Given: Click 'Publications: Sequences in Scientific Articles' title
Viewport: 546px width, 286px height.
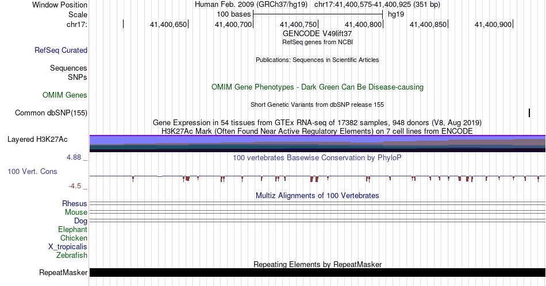Looking at the screenshot, I should click(317, 60).
